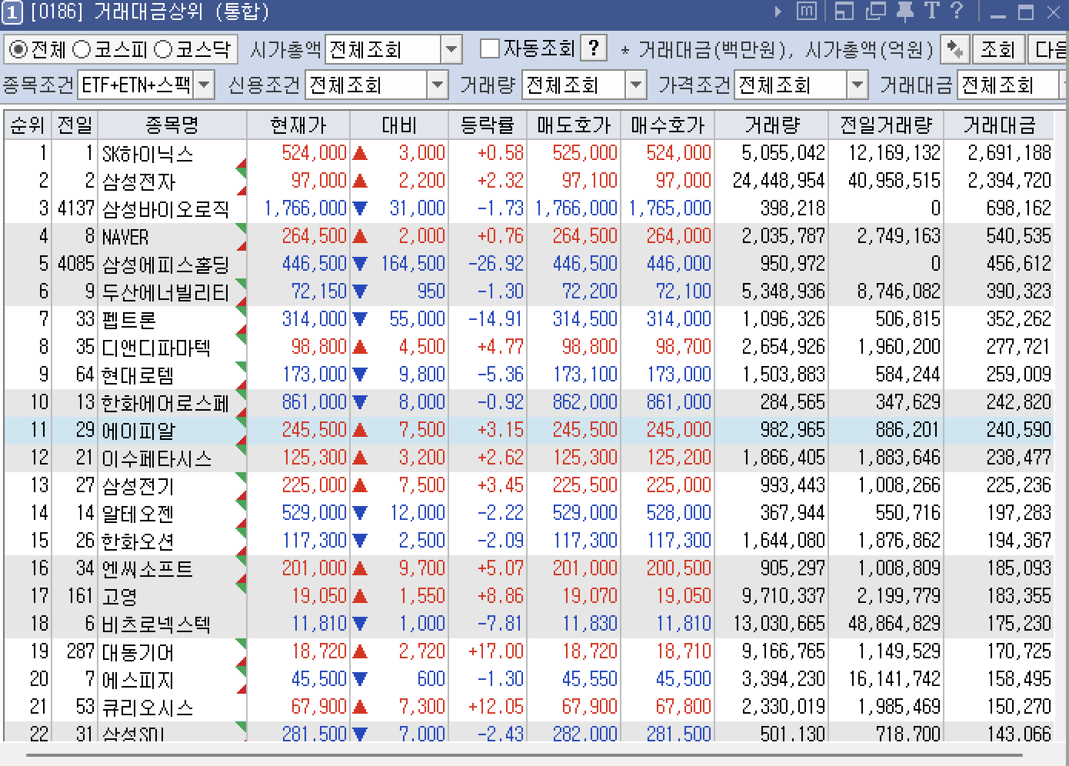Select the NAVER stock name
The width and height of the screenshot is (1069, 766).
[x=125, y=237]
